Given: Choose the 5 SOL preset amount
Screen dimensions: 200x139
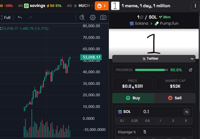Looking at the screenshot, I should coord(186,121).
